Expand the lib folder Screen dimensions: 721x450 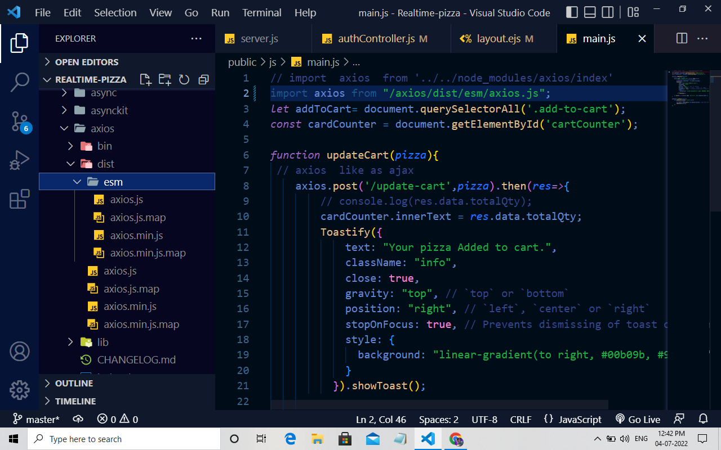click(x=127, y=342)
